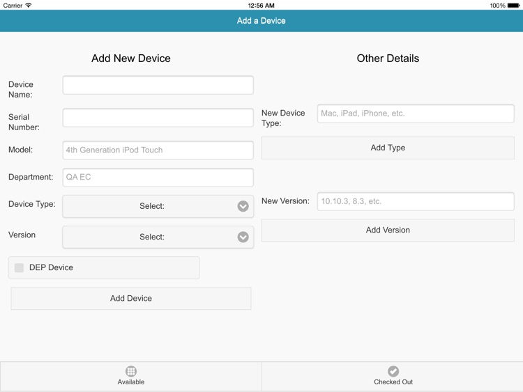Click the 'Add a Device' title
The image size is (523, 392).
(261, 21)
